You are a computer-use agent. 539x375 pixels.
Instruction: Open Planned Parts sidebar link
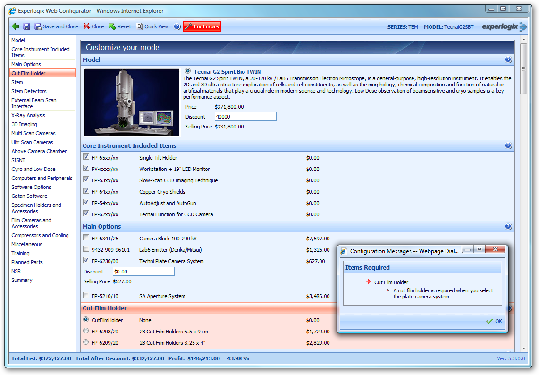point(27,262)
